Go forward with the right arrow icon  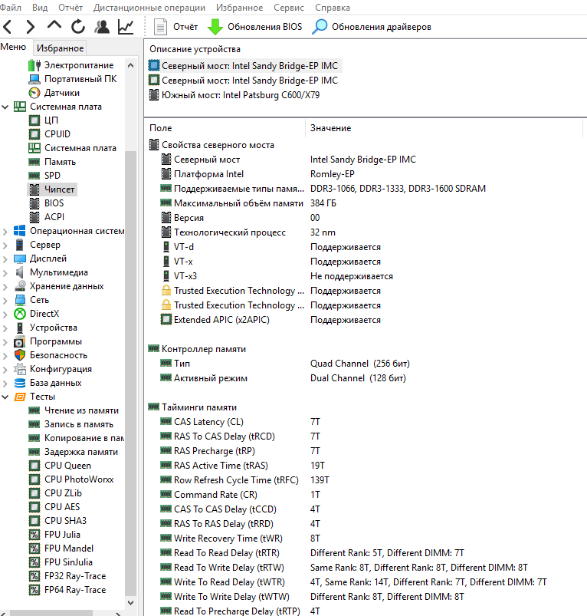pos(30,27)
